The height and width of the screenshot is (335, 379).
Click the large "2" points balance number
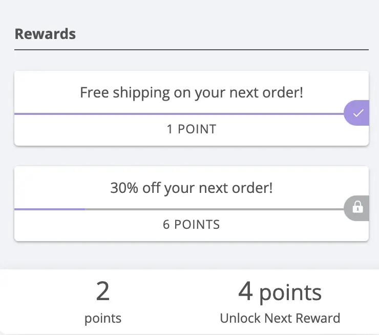pos(103,292)
